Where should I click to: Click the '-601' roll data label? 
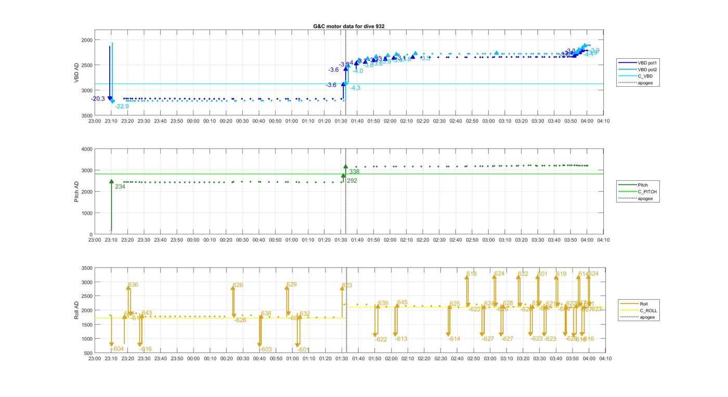tap(304, 350)
